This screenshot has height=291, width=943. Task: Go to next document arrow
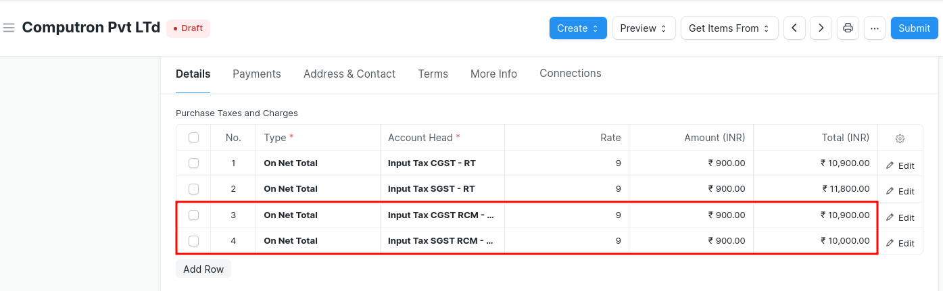[x=821, y=28]
